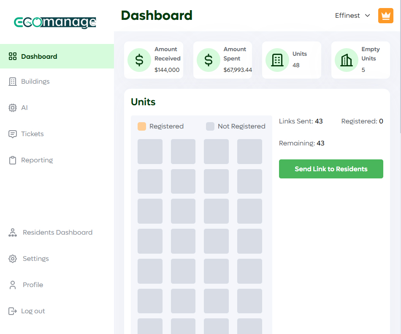Open the Profile page
The width and height of the screenshot is (401, 334).
(x=33, y=285)
